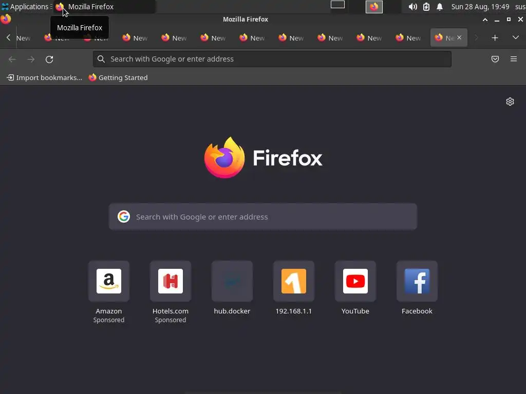Click the date and time clock
The width and height of the screenshot is (526, 394).
click(480, 7)
